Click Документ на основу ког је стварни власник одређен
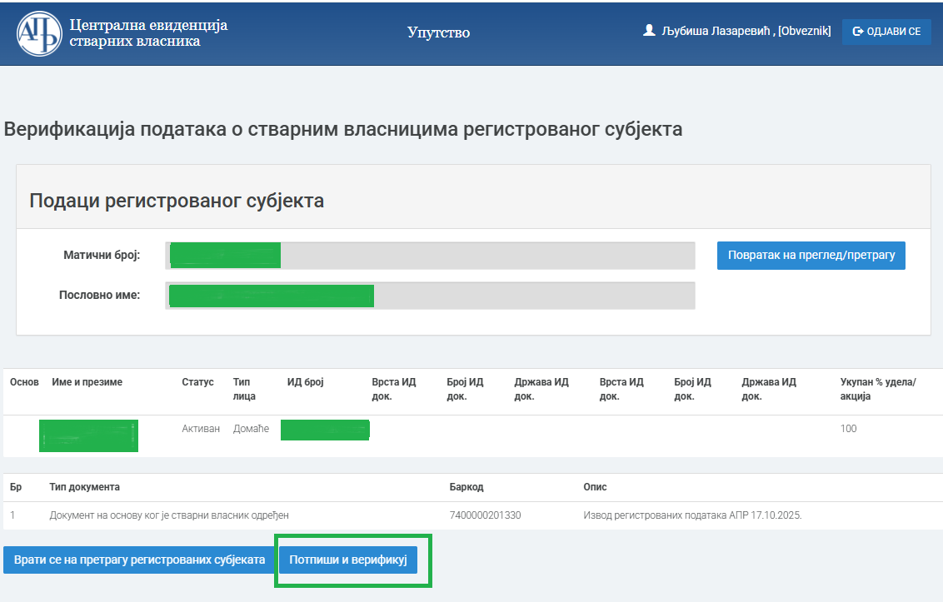943x602 pixels. click(x=169, y=515)
